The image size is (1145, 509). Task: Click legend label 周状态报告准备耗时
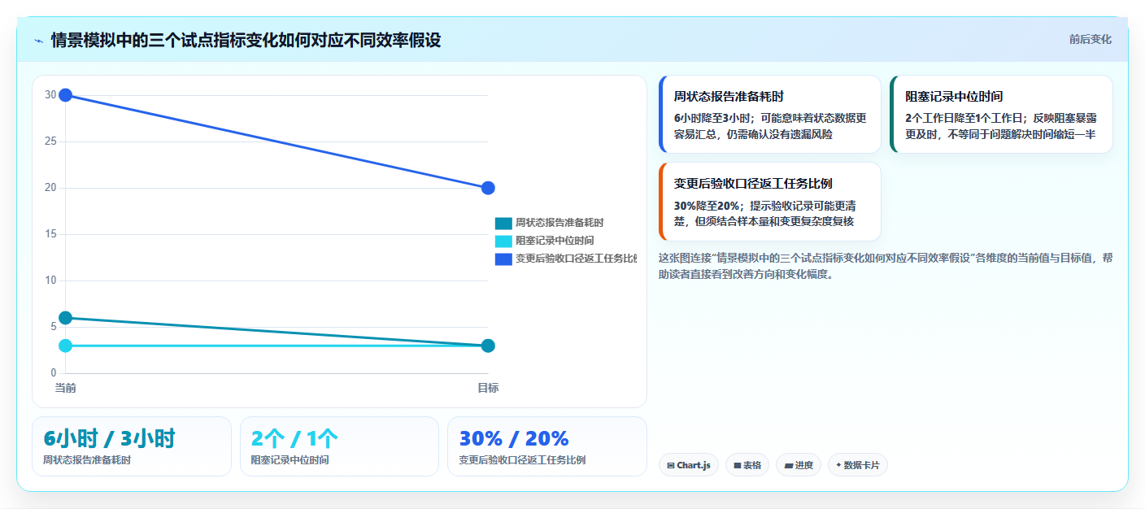click(x=559, y=223)
